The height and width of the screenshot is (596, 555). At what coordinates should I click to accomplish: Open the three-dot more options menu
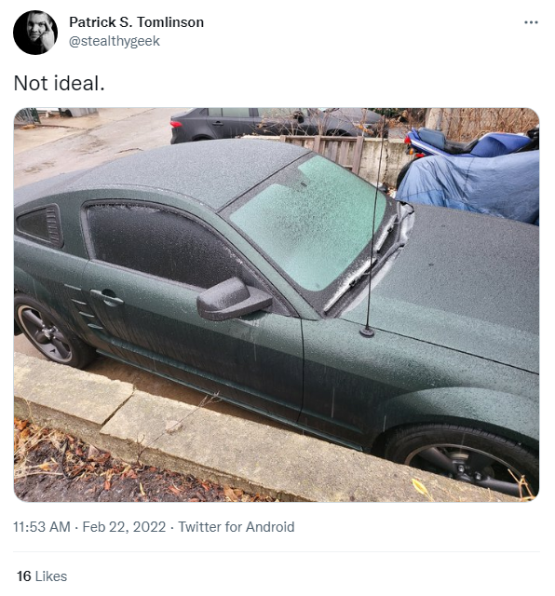coord(531,22)
